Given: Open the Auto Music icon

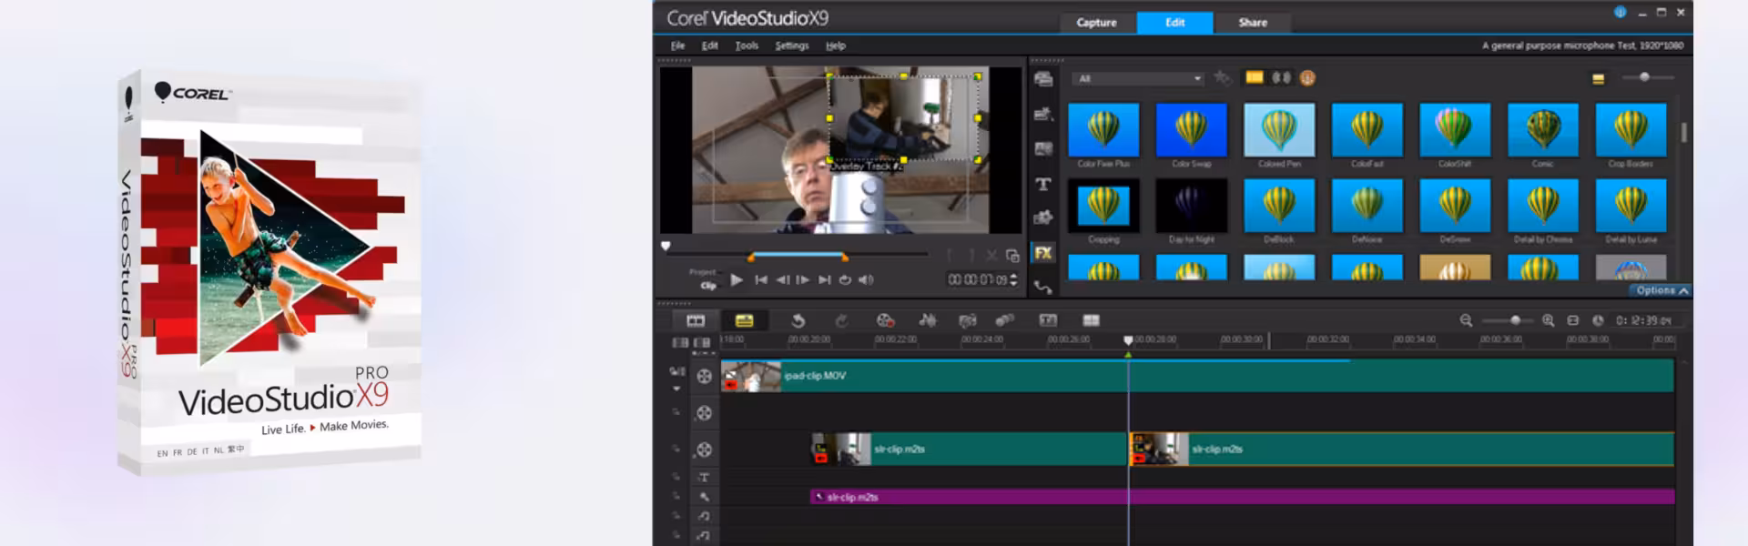Looking at the screenshot, I should click(968, 320).
